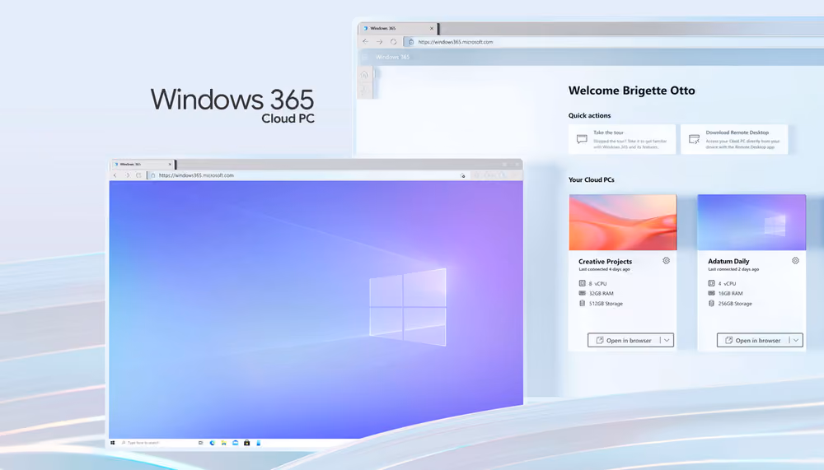This screenshot has width=824, height=470.
Task: Open the Adatum Daily wallpaper thumbnail
Action: (751, 222)
